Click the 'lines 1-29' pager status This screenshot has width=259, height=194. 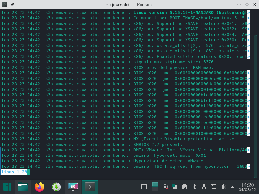tap(14, 172)
